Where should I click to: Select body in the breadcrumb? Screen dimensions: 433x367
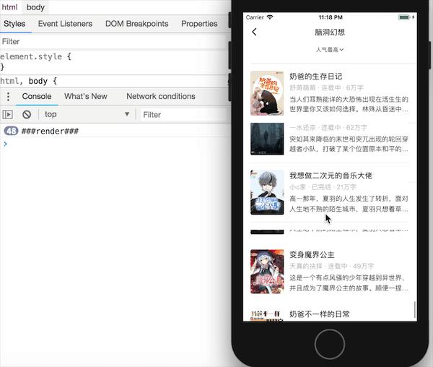(35, 7)
